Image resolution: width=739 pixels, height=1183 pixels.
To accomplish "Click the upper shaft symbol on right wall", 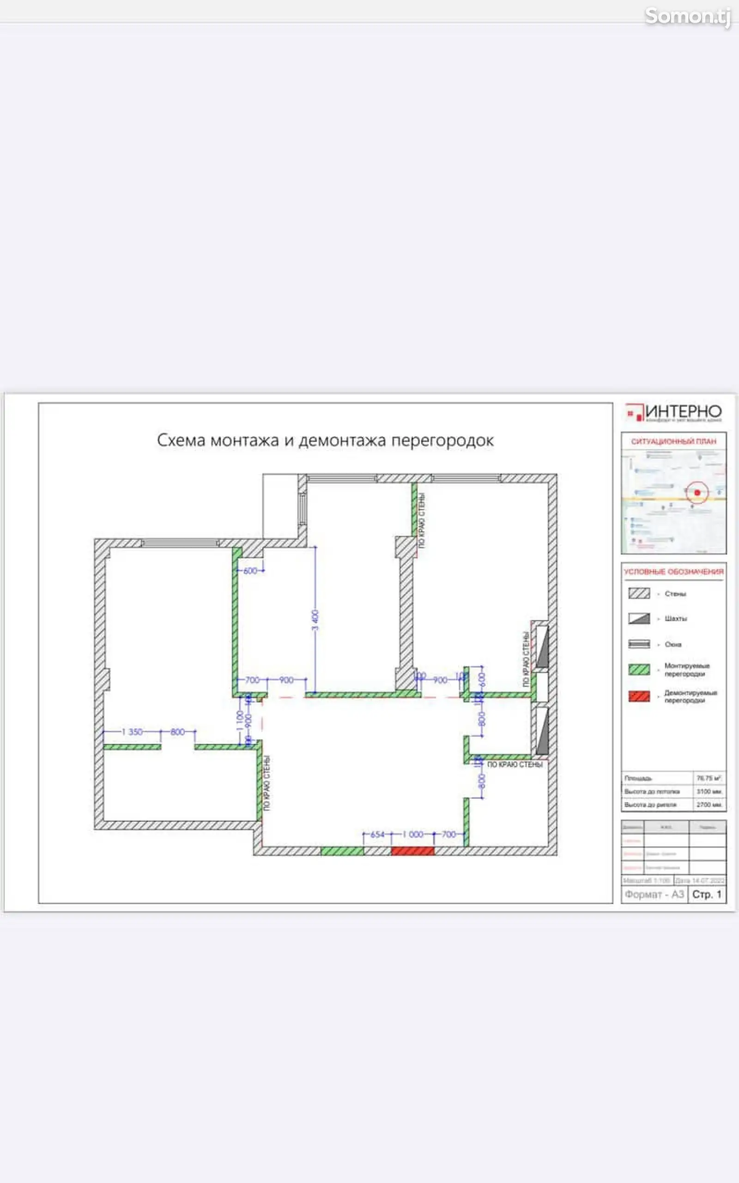I will click(x=541, y=646).
